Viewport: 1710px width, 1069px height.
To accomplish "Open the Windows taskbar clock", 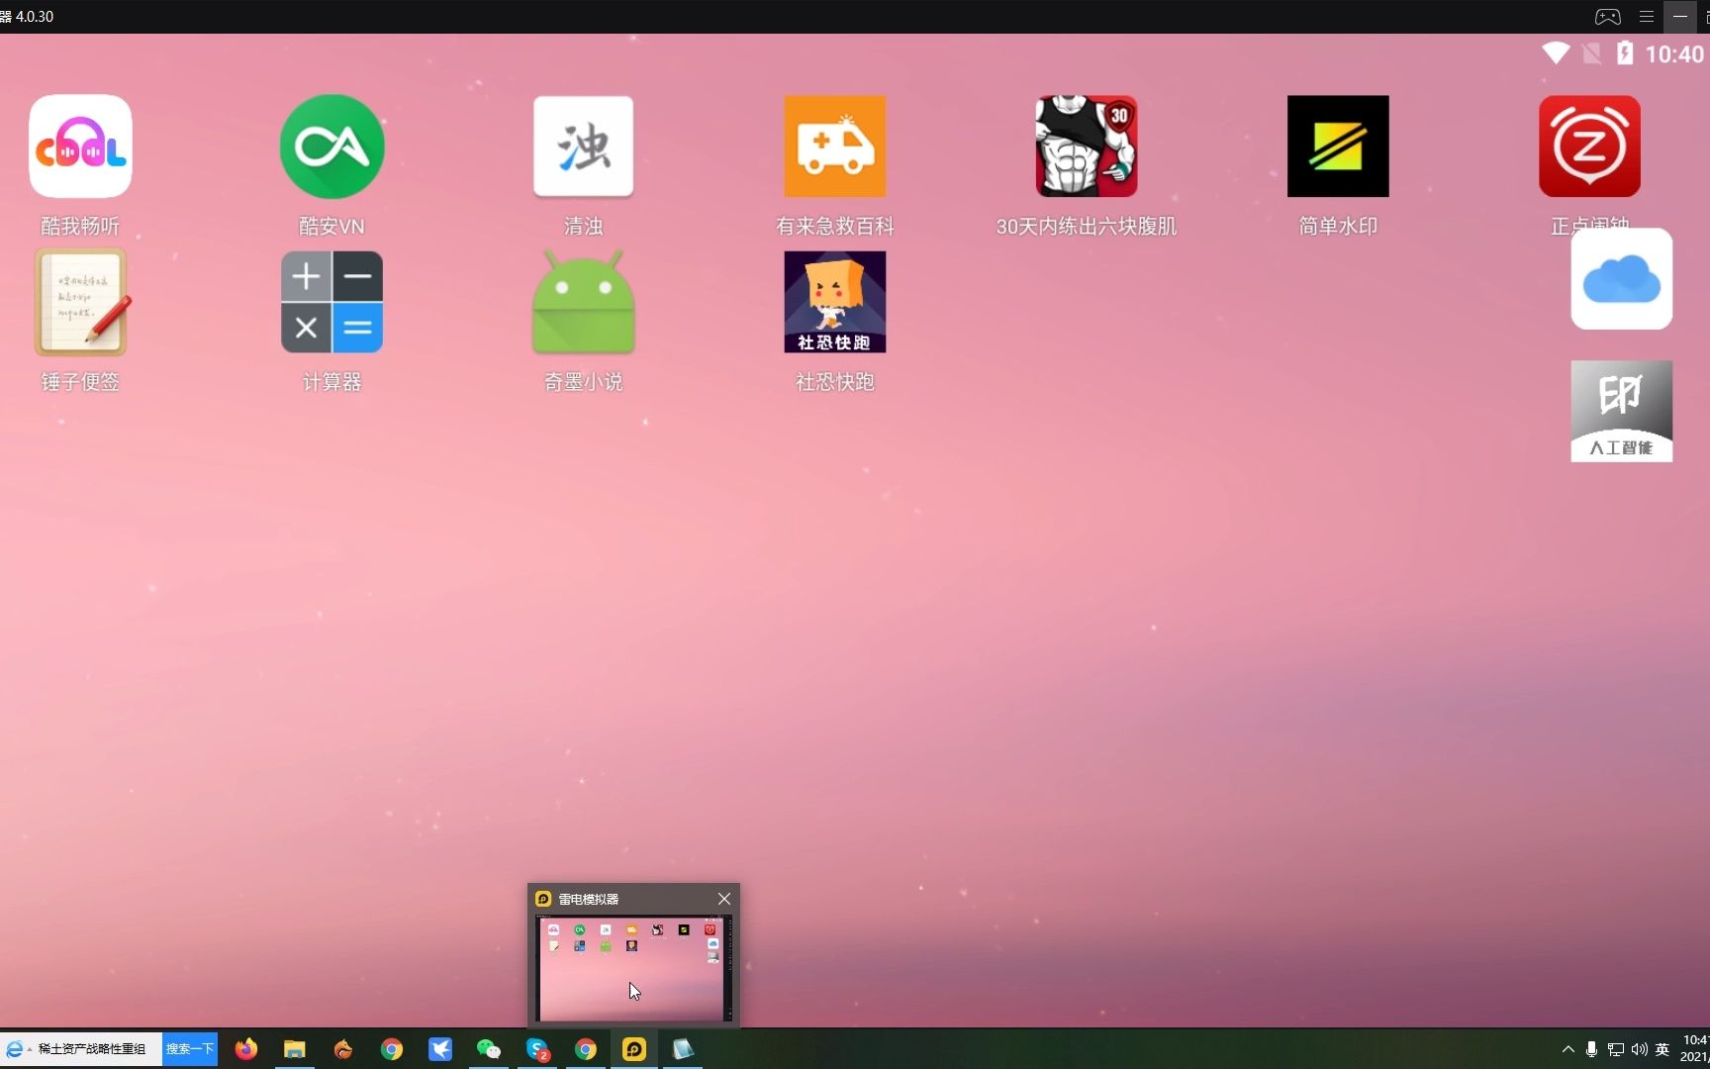I will [1694, 1049].
